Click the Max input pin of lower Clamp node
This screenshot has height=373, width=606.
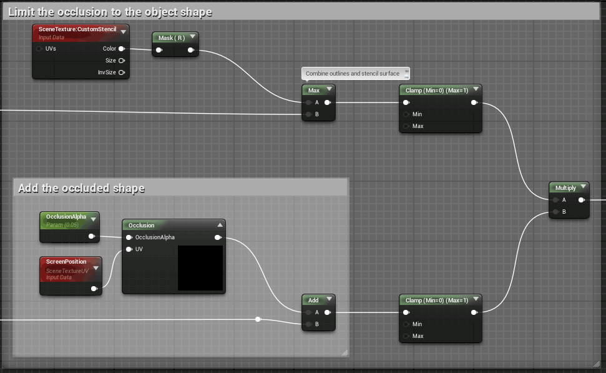point(406,336)
